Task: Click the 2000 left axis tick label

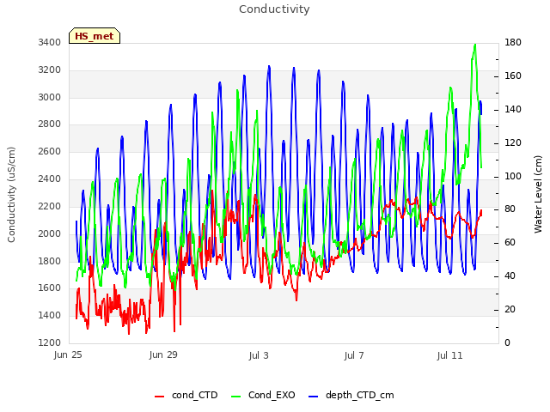Action: point(50,233)
